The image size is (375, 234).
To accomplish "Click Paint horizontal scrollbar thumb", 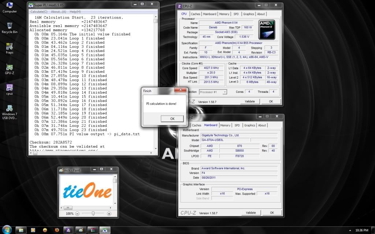I will (68, 208).
